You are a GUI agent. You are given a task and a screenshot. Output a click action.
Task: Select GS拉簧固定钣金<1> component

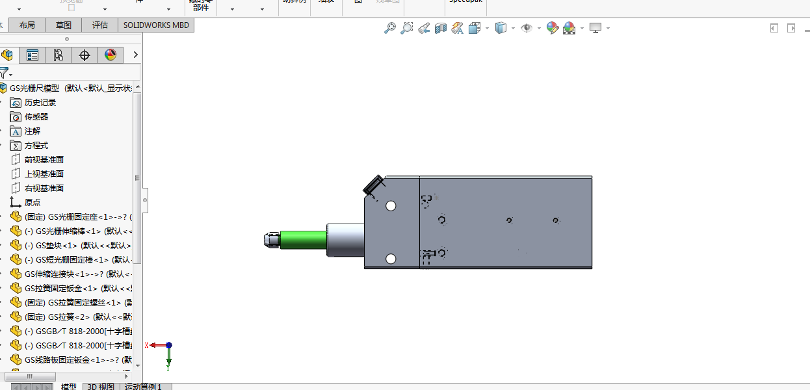78,288
